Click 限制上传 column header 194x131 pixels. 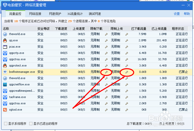119,29
